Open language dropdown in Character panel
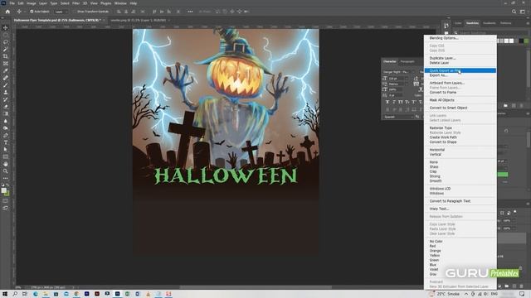The height and width of the screenshot is (298, 531). (x=398, y=117)
